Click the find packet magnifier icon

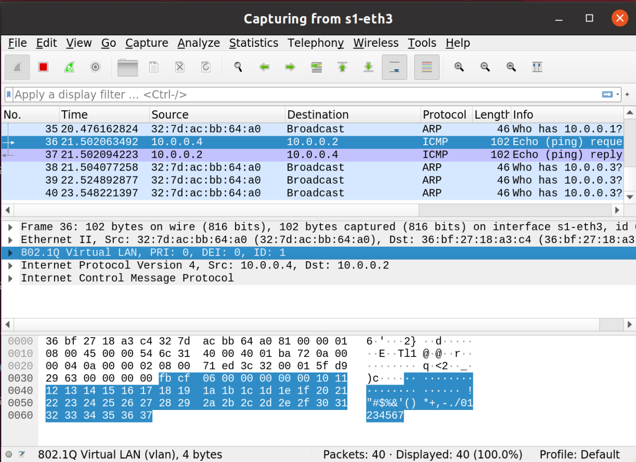coord(238,67)
